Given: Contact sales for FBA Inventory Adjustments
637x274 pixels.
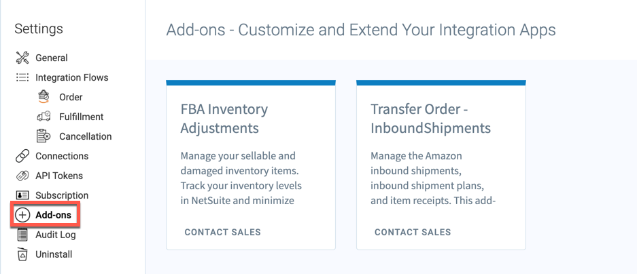Looking at the screenshot, I should (222, 232).
